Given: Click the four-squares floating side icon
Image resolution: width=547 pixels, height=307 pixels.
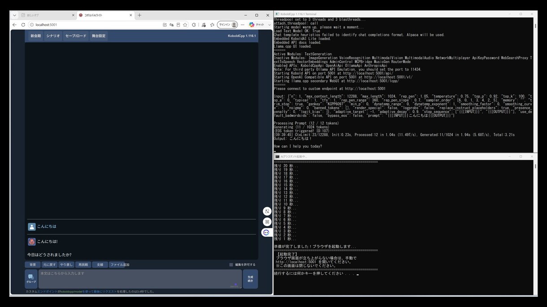Looking at the screenshot, I should [x=267, y=222].
